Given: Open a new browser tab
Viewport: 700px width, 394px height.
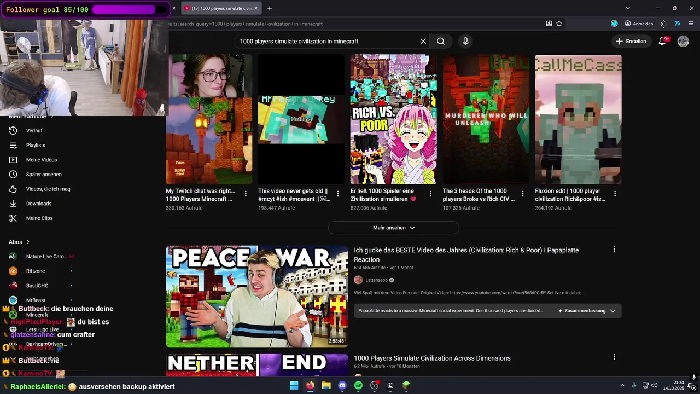Looking at the screenshot, I should tap(270, 8).
